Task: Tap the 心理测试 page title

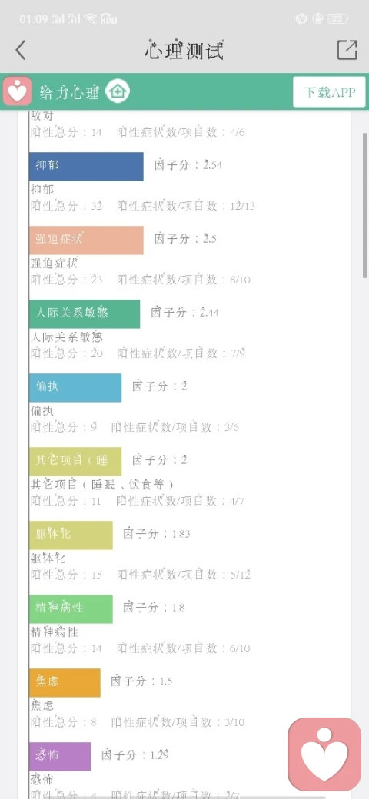Action: pyautogui.click(x=184, y=51)
